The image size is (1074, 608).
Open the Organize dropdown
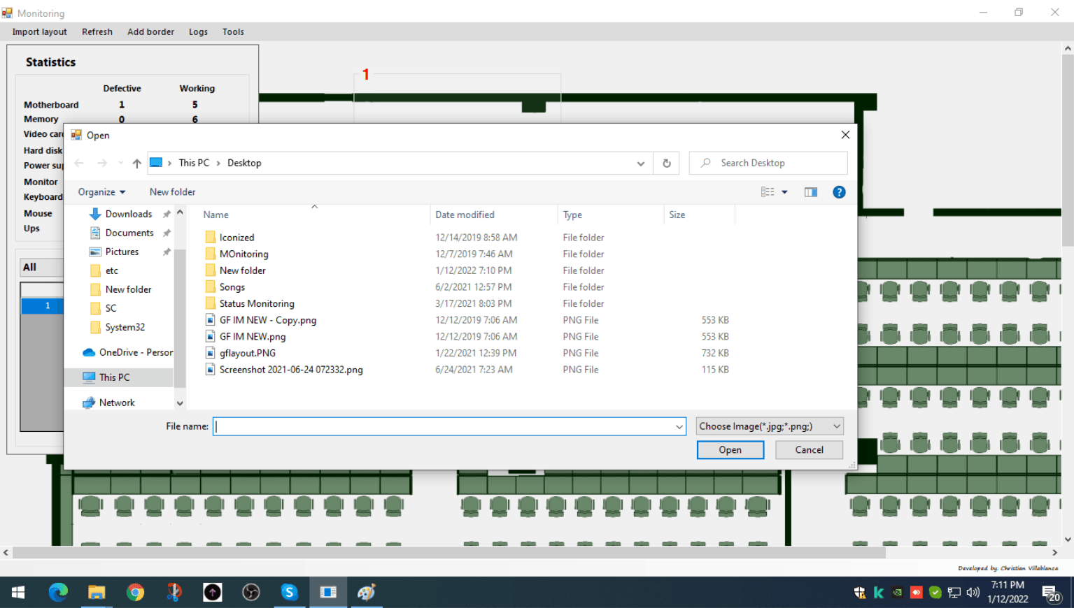coord(101,191)
